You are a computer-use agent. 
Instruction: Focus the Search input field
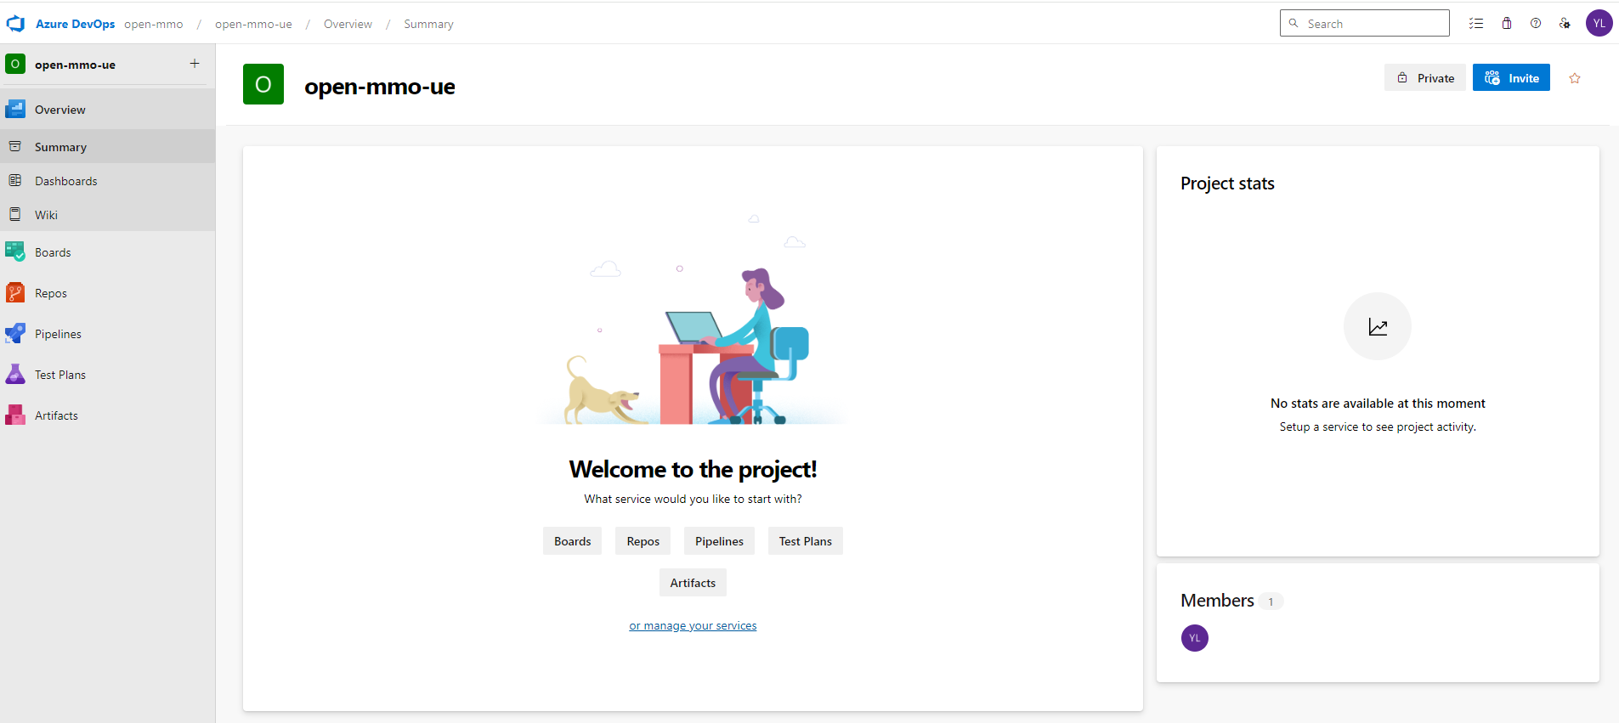[x=1365, y=23]
